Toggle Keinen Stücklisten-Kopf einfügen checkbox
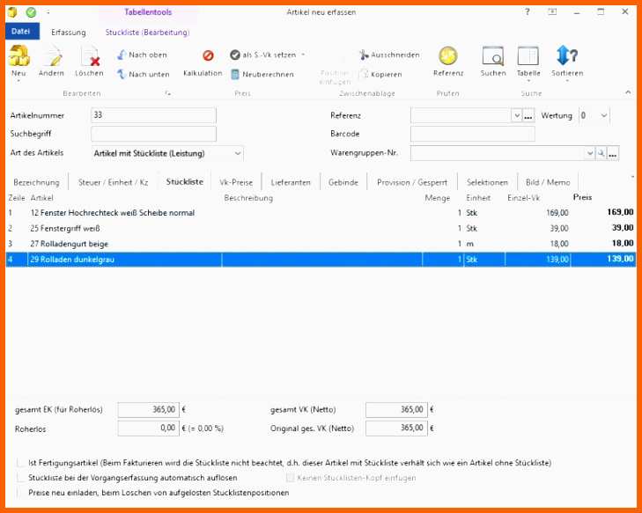The image size is (642, 513). tap(290, 478)
